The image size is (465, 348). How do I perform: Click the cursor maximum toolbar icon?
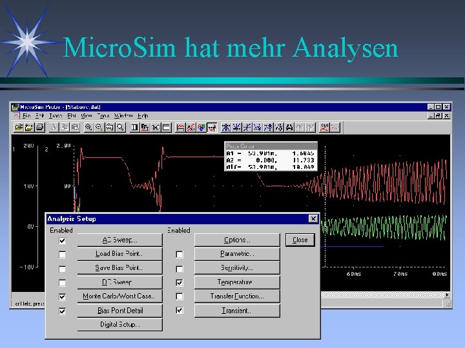[x=268, y=128]
